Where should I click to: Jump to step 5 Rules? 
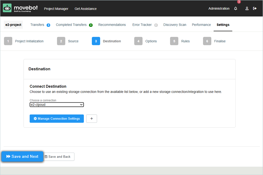[x=180, y=41]
